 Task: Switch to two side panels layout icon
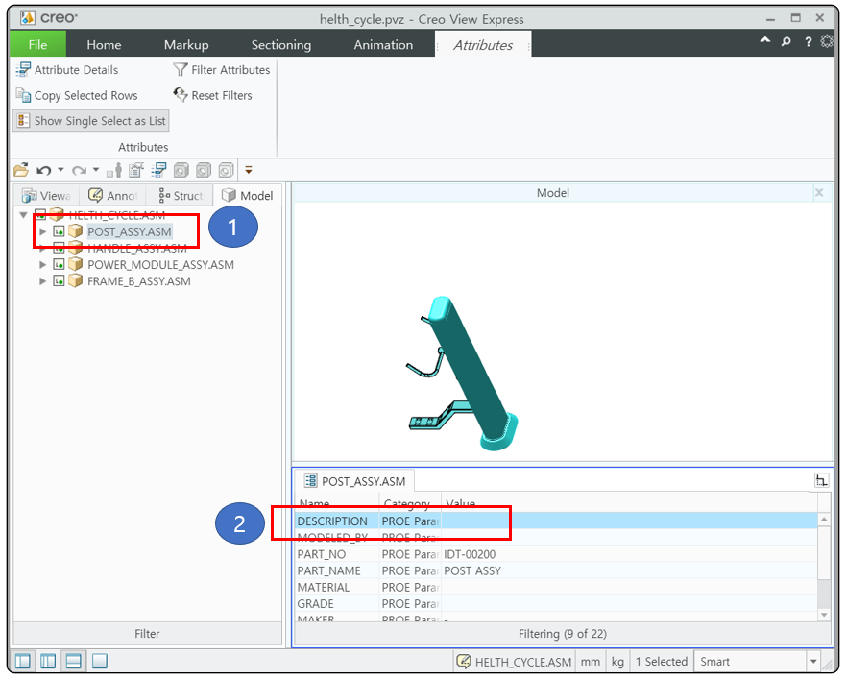click(48, 661)
